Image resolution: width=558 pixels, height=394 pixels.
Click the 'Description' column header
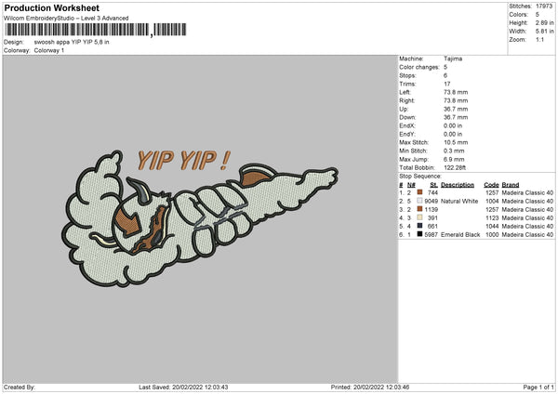[458, 185]
